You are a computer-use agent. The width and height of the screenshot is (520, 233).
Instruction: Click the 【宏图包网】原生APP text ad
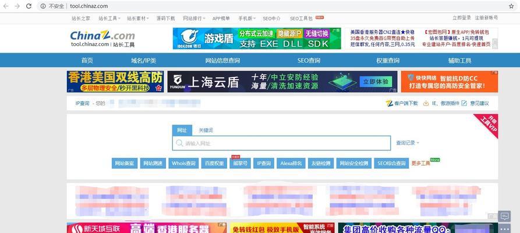(x=457, y=32)
